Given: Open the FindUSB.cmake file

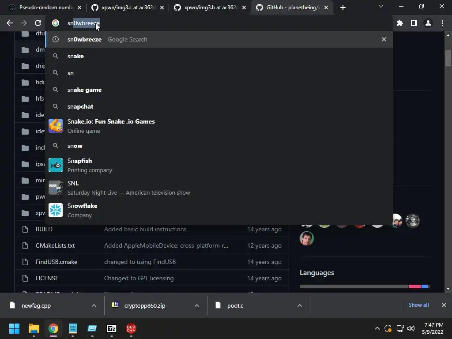Looking at the screenshot, I should pos(56,262).
